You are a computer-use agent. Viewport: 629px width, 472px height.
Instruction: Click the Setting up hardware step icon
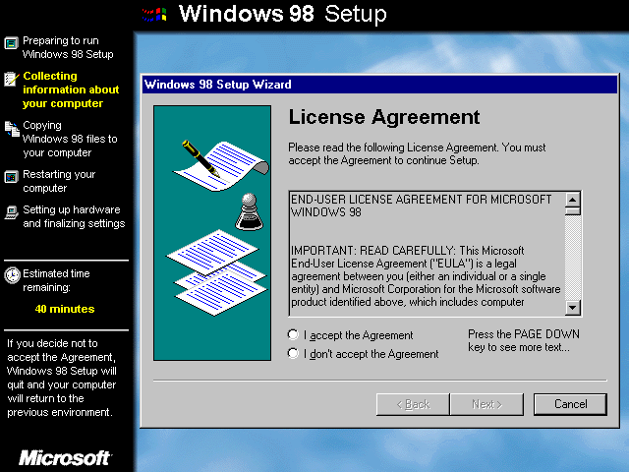(x=11, y=211)
